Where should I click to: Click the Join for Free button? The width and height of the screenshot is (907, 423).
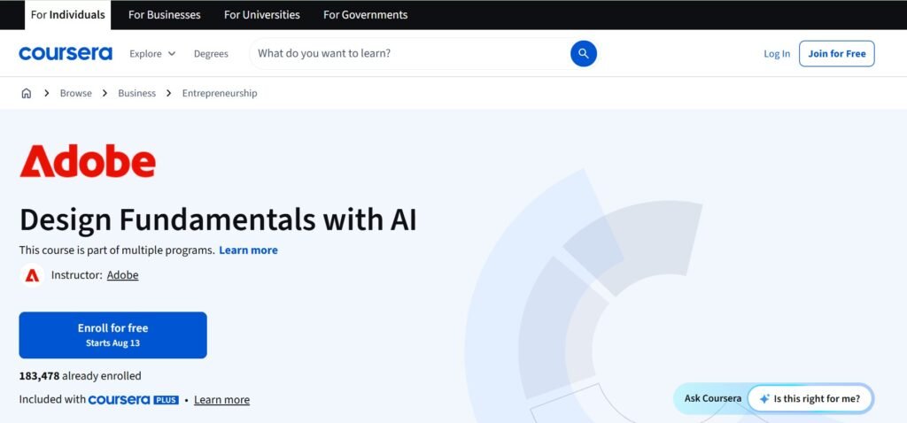click(x=836, y=54)
